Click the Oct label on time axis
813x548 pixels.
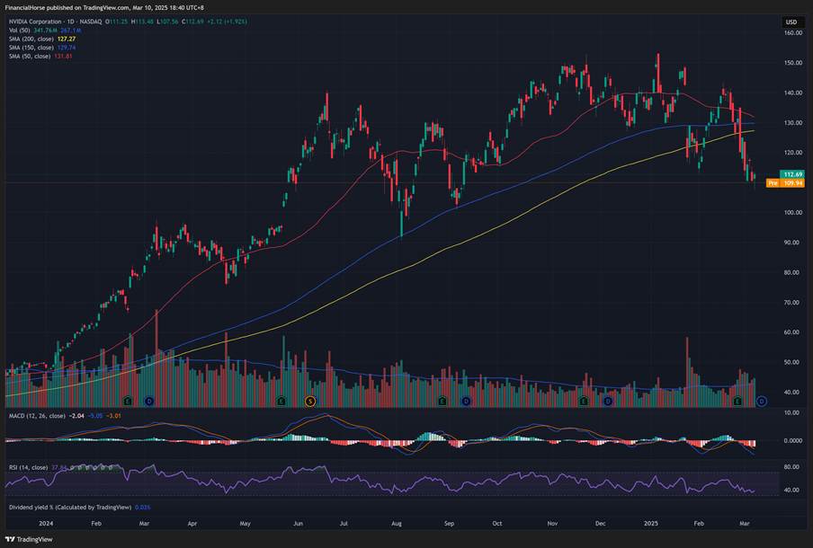pyautogui.click(x=497, y=524)
